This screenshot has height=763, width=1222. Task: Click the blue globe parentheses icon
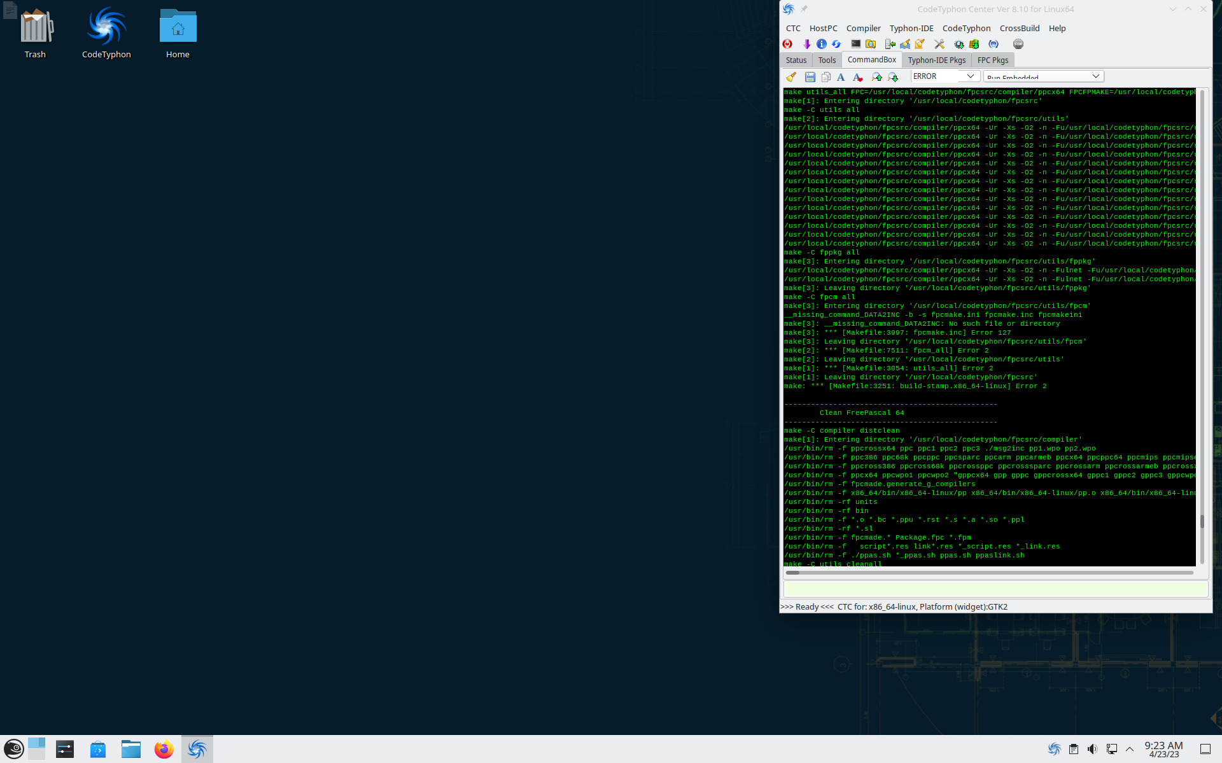[994, 44]
